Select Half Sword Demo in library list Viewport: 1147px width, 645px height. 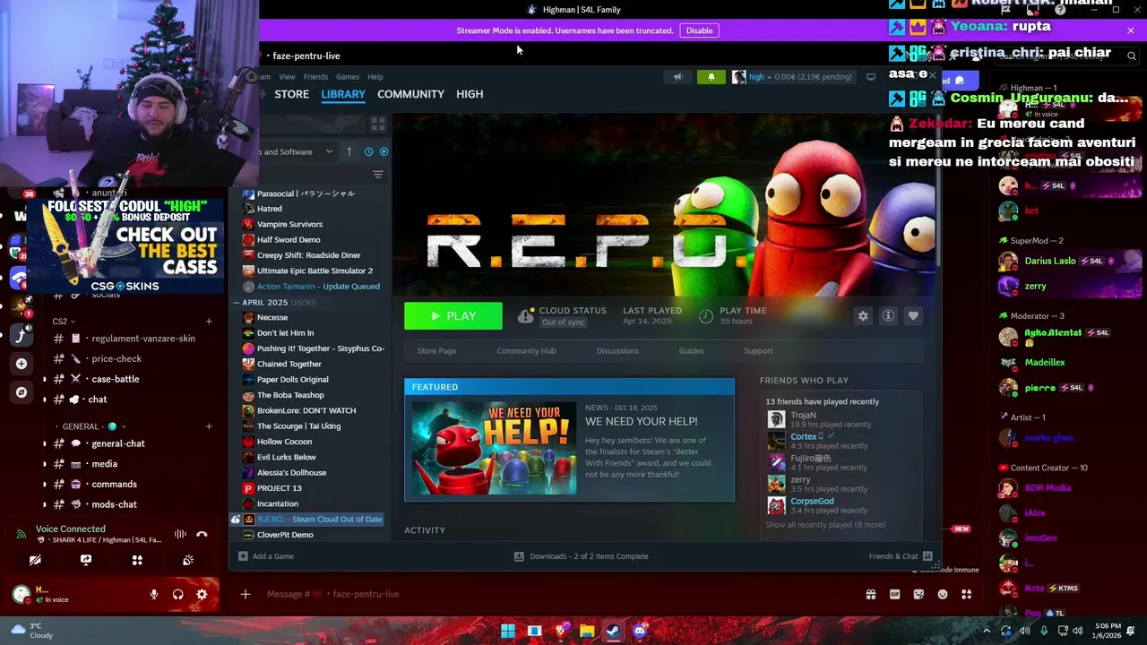289,240
